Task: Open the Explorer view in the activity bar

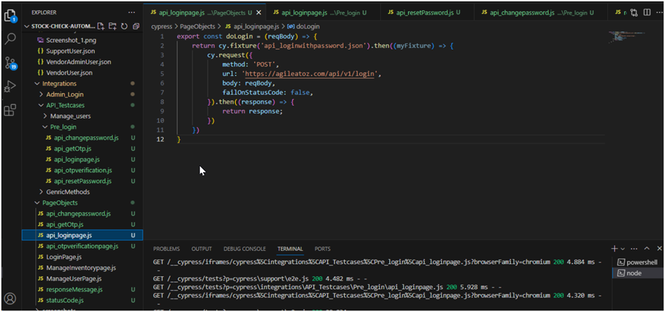Action: (x=10, y=16)
